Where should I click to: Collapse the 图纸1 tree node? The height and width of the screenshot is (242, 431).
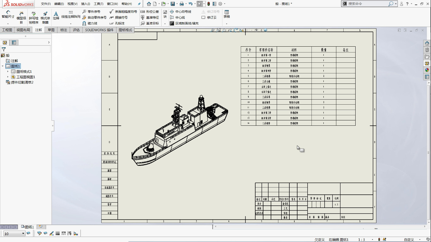tap(3, 66)
